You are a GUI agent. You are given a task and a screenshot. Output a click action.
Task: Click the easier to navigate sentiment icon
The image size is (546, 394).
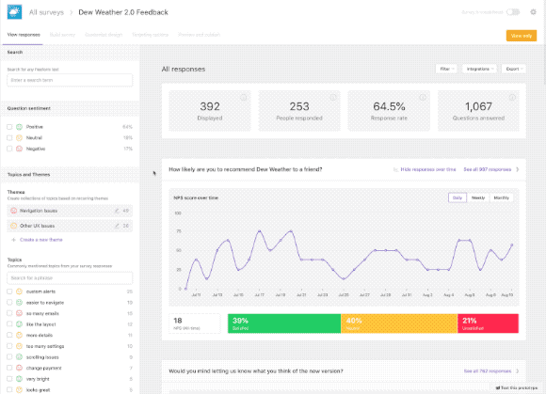(20, 303)
